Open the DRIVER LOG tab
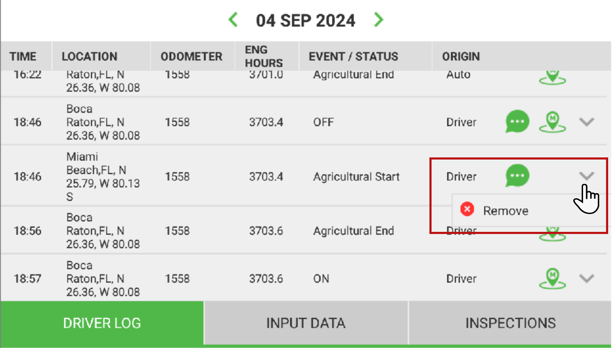This screenshot has width=612, height=348. [102, 323]
